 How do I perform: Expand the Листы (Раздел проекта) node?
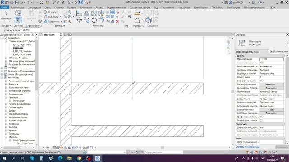2,74
